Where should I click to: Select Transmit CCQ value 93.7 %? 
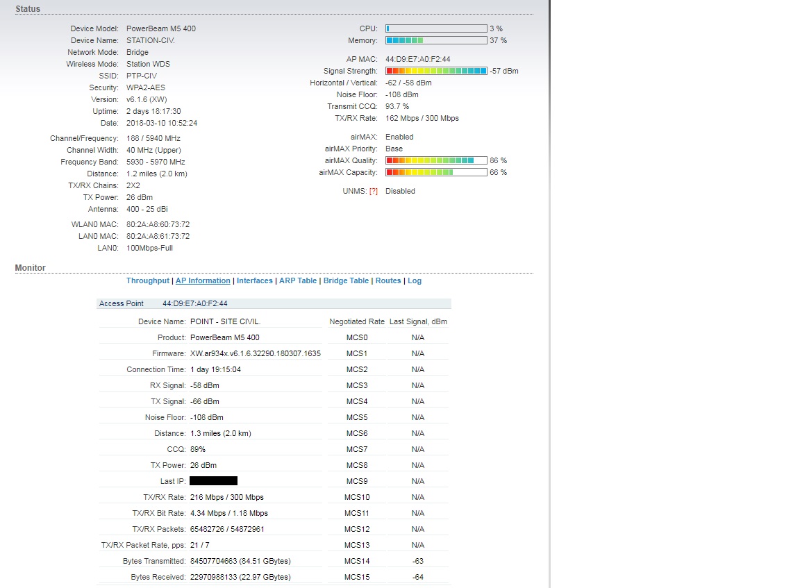click(x=397, y=106)
